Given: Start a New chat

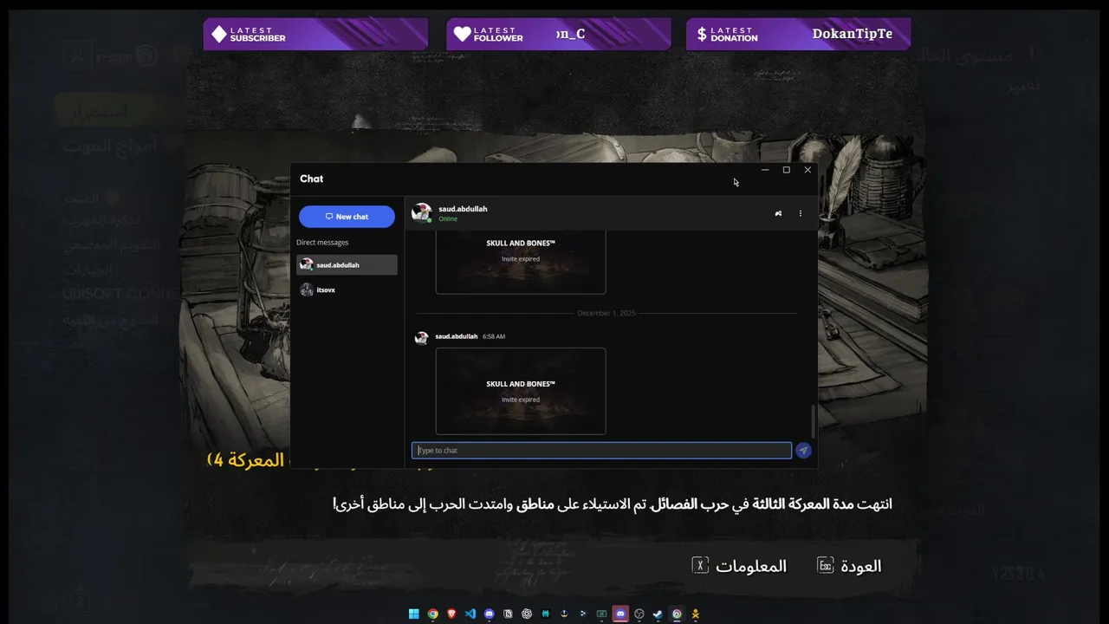Looking at the screenshot, I should pyautogui.click(x=347, y=217).
